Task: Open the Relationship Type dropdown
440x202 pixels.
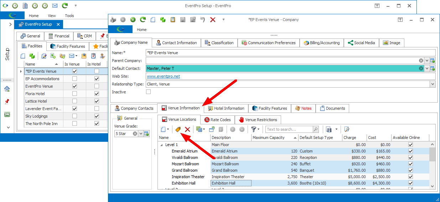Action: pyautogui.click(x=433, y=84)
